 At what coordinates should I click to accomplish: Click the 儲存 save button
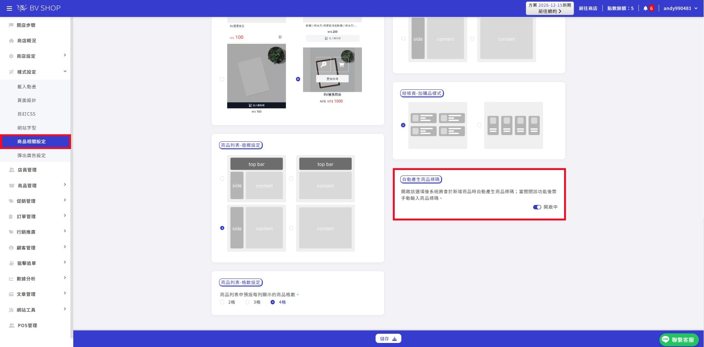pyautogui.click(x=388, y=339)
